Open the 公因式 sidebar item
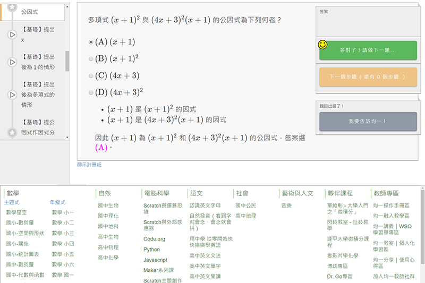 [x=30, y=12]
